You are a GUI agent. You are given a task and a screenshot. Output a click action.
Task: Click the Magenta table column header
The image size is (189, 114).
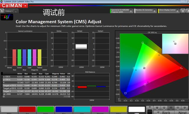56,74
